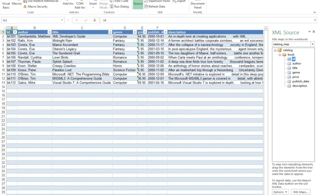Image resolution: width=319 pixels, height=195 pixels.
Task: Click cell with 'XML Developer's Guide'
Action: click(x=82, y=36)
